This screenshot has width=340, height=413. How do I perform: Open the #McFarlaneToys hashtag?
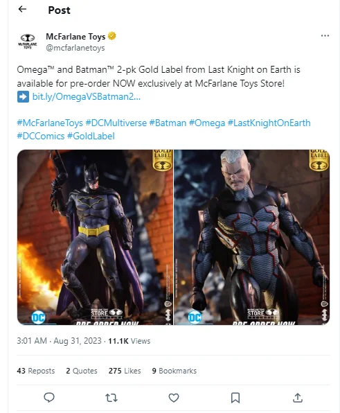50,123
